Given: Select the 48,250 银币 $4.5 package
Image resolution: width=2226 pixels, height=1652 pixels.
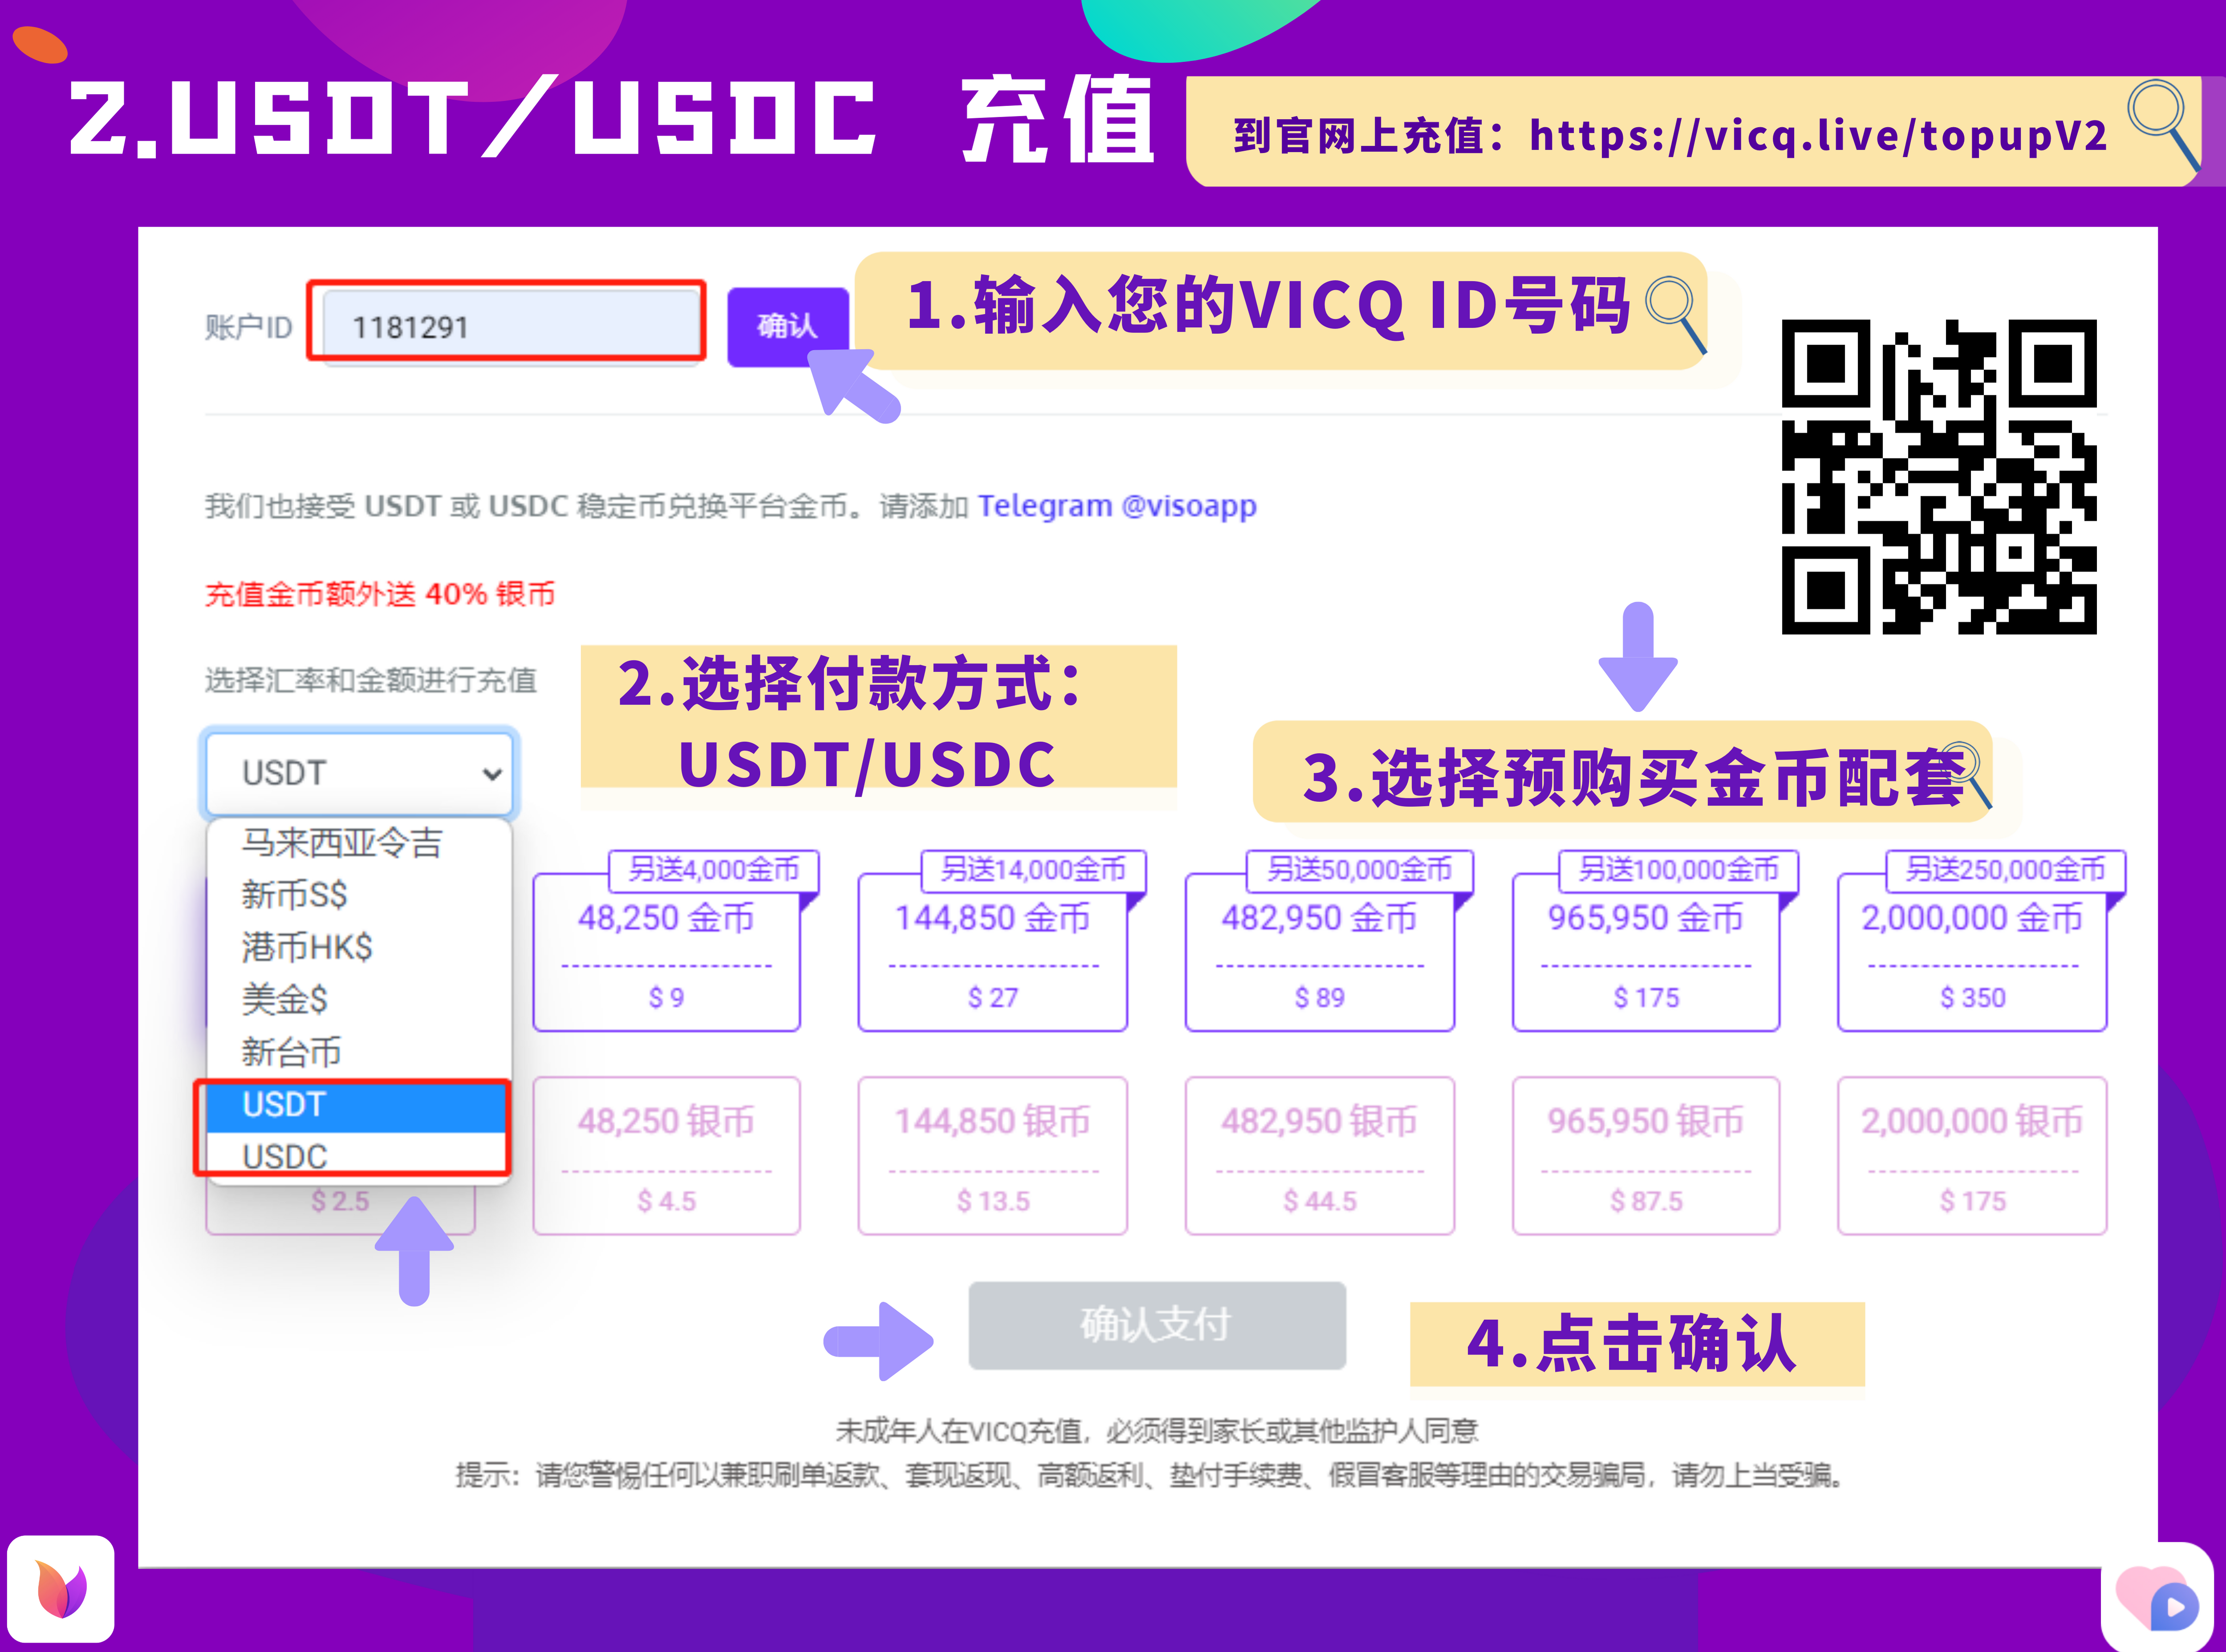Looking at the screenshot, I should point(666,1156).
